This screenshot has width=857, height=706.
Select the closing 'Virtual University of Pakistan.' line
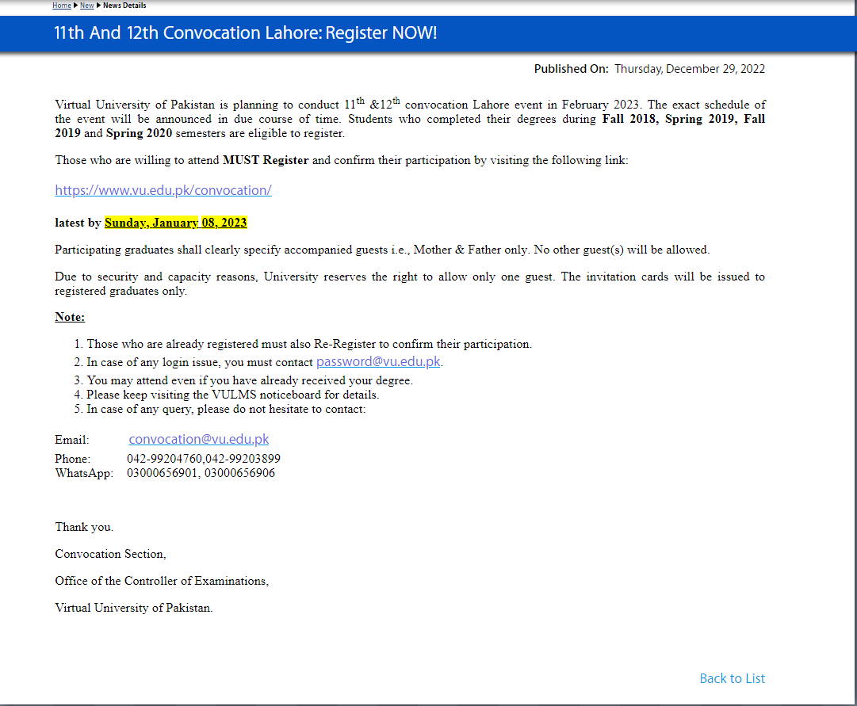(134, 608)
